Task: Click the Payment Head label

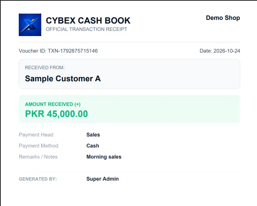Action: tap(36, 135)
